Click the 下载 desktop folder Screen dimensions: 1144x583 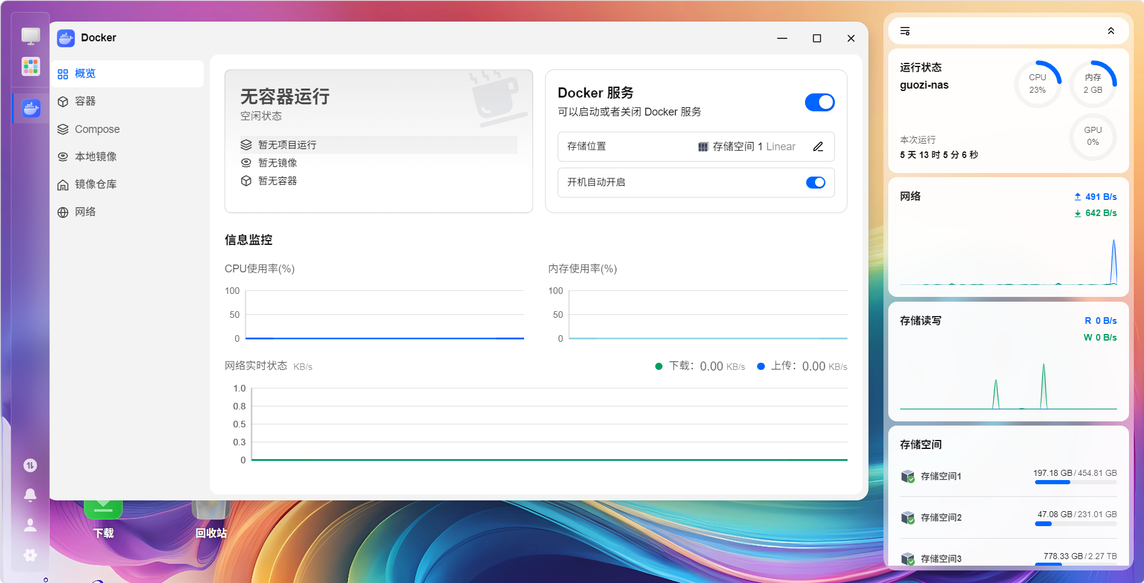click(x=103, y=518)
